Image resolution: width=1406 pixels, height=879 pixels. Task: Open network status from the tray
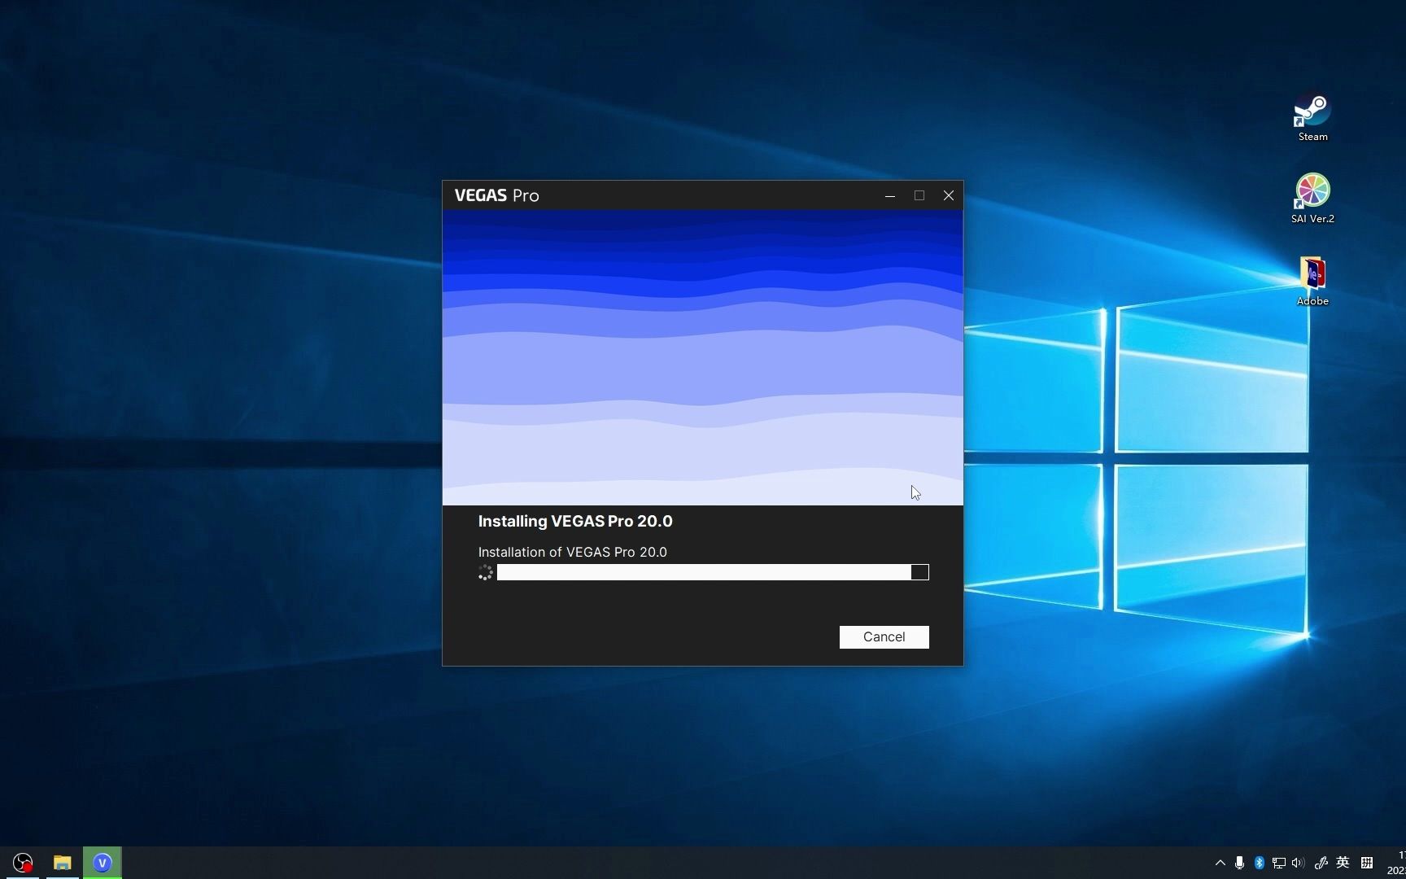click(x=1279, y=863)
